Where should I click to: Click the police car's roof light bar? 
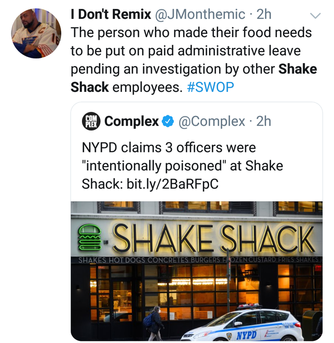coord(250,307)
